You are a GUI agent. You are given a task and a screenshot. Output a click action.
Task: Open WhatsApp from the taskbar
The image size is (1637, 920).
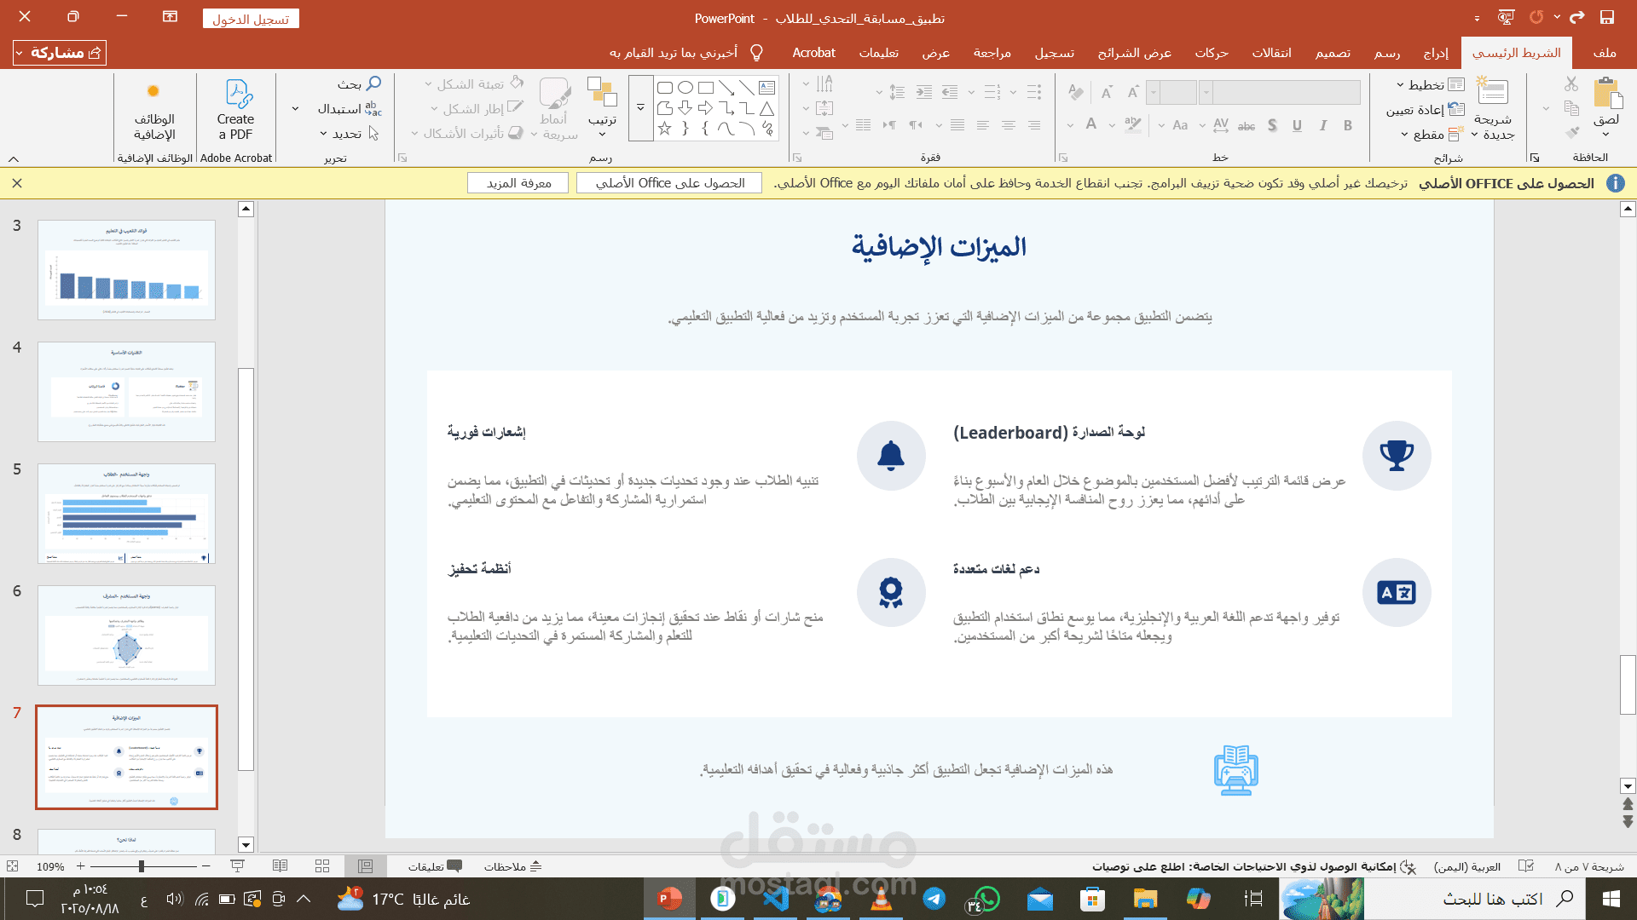tap(986, 899)
